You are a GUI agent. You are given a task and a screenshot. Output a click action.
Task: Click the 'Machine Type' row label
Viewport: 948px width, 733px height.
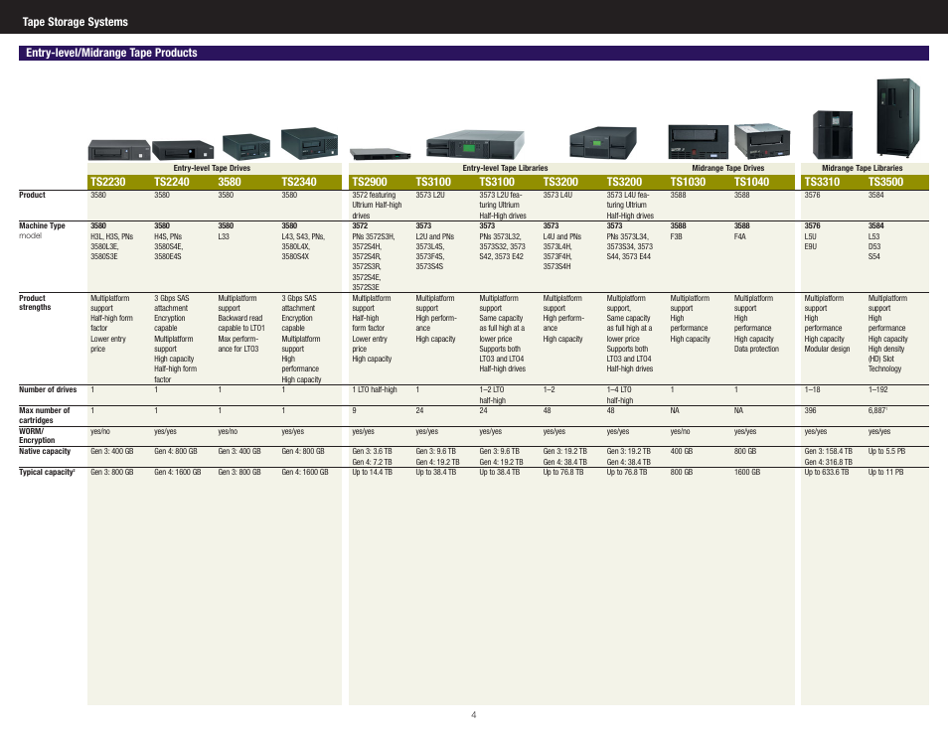pyautogui.click(x=42, y=226)
